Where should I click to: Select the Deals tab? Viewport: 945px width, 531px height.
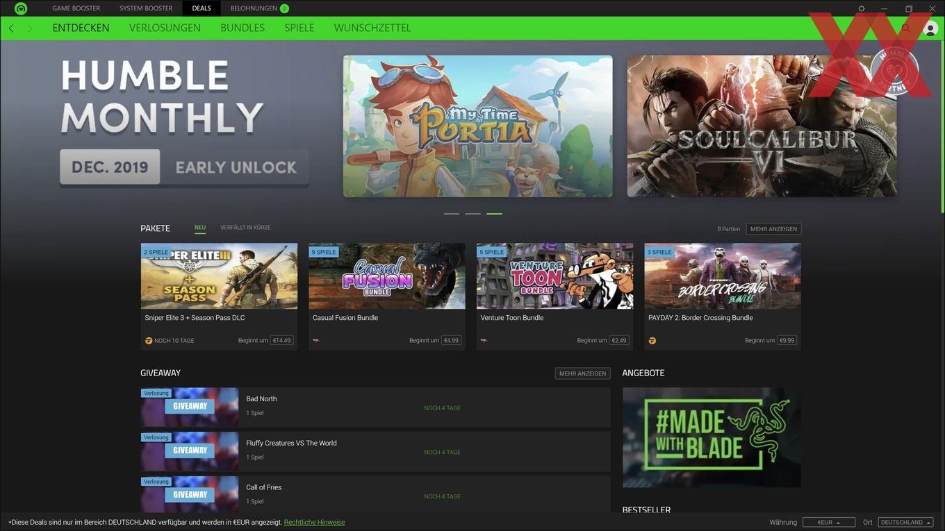202,8
